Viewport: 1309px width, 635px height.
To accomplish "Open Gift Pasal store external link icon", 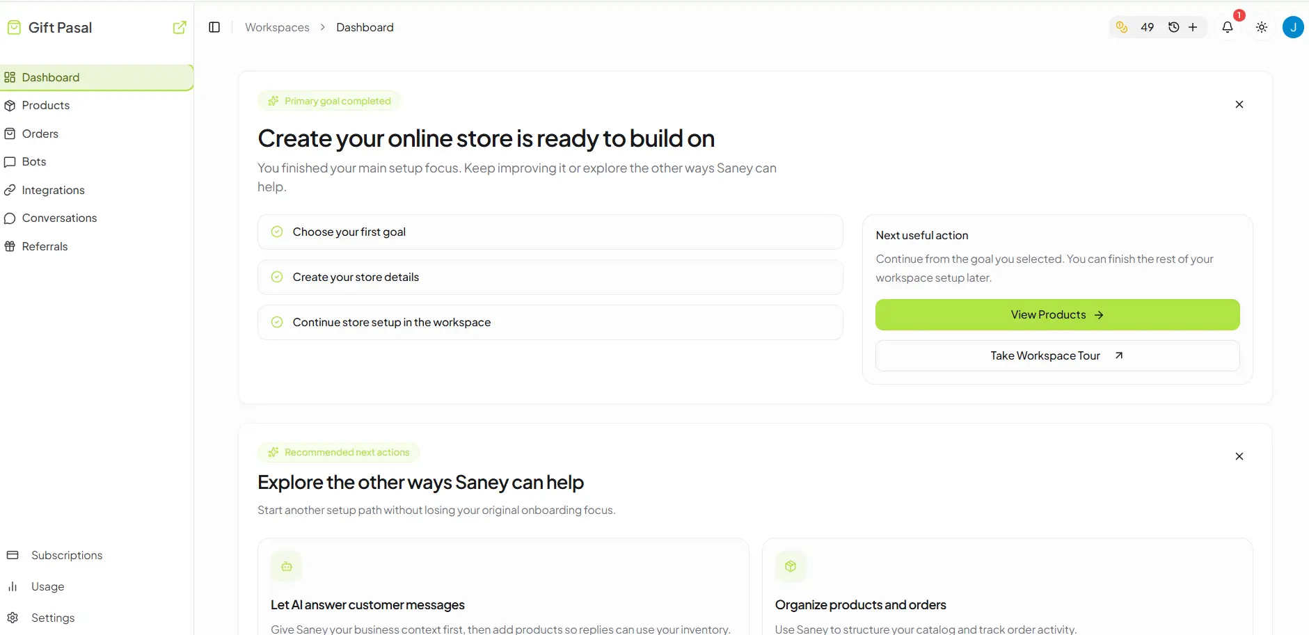I will [x=180, y=27].
